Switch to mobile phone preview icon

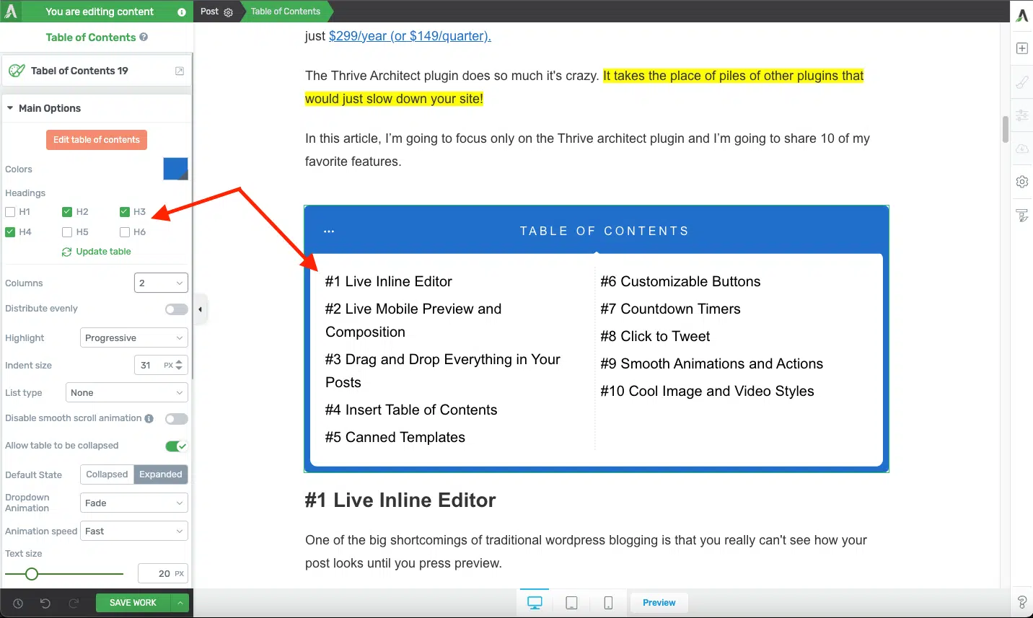point(608,603)
